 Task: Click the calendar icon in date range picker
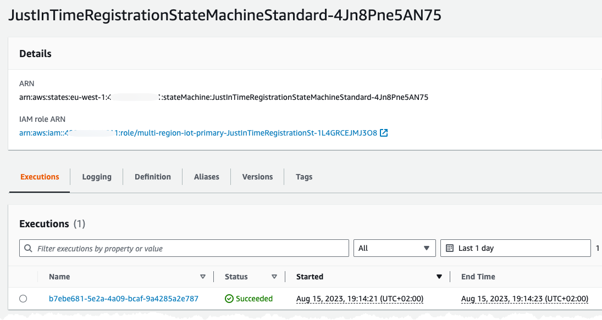[x=450, y=248]
